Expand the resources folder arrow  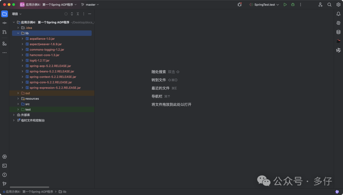pos(18,99)
